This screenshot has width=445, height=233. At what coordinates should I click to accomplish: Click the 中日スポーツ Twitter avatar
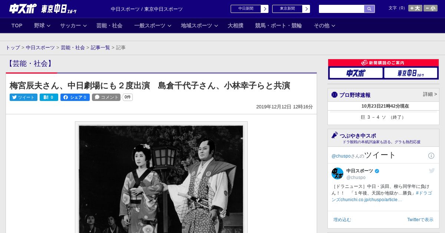click(x=337, y=173)
